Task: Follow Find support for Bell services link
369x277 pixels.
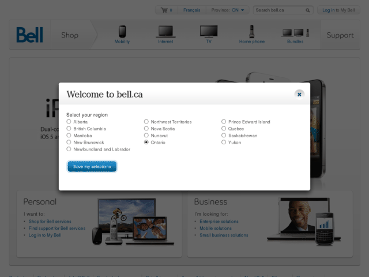Action: point(57,229)
